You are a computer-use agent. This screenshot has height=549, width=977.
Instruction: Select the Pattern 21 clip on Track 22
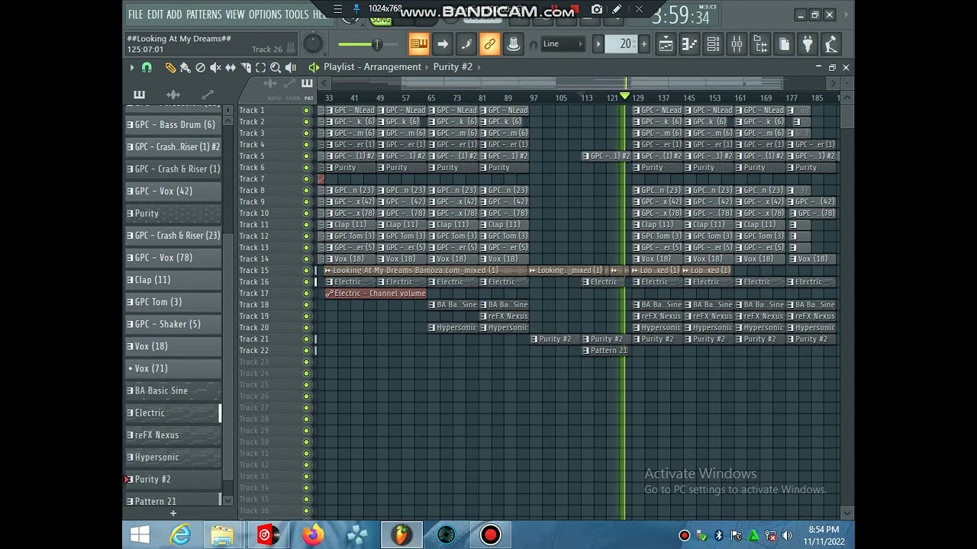(x=604, y=351)
